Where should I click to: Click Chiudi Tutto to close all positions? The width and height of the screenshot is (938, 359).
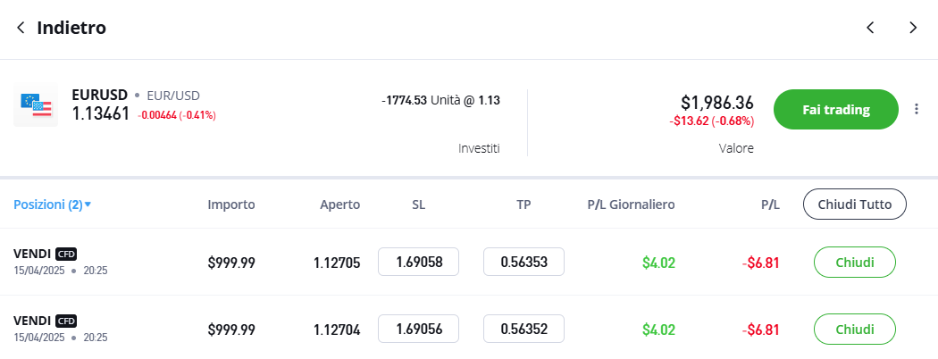(x=854, y=205)
